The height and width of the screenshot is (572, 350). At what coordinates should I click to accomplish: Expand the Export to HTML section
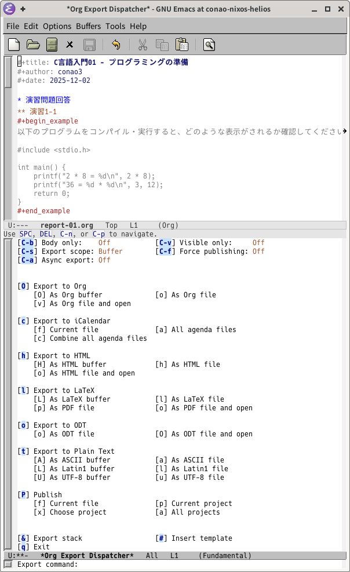[23, 356]
